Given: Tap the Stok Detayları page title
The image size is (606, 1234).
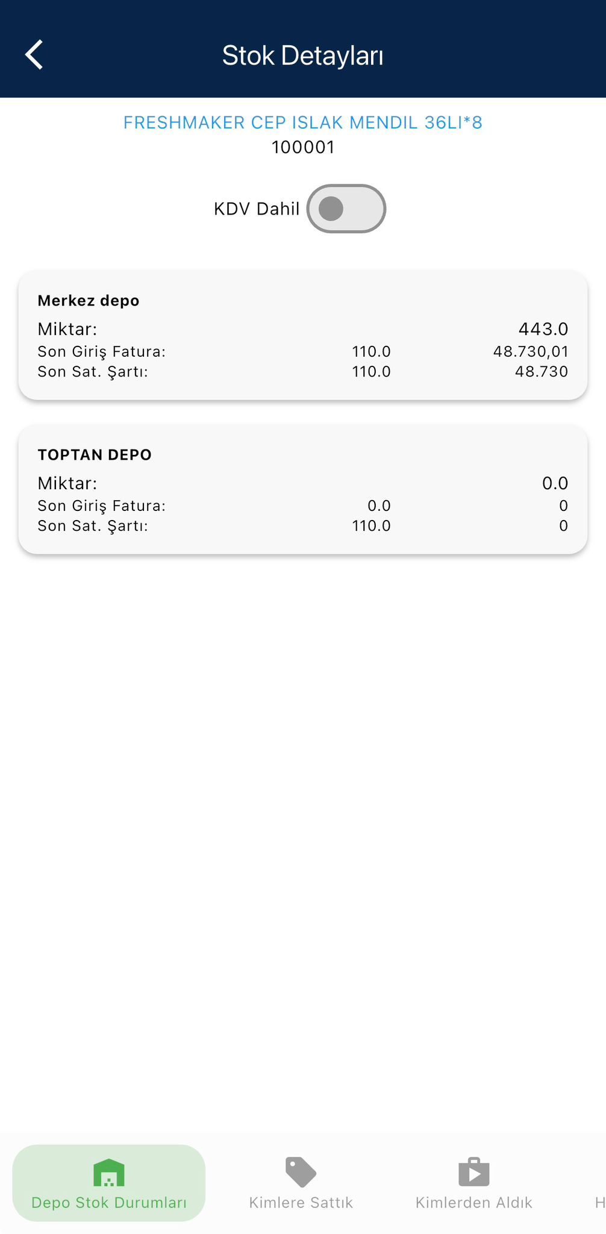Looking at the screenshot, I should tap(303, 55).
